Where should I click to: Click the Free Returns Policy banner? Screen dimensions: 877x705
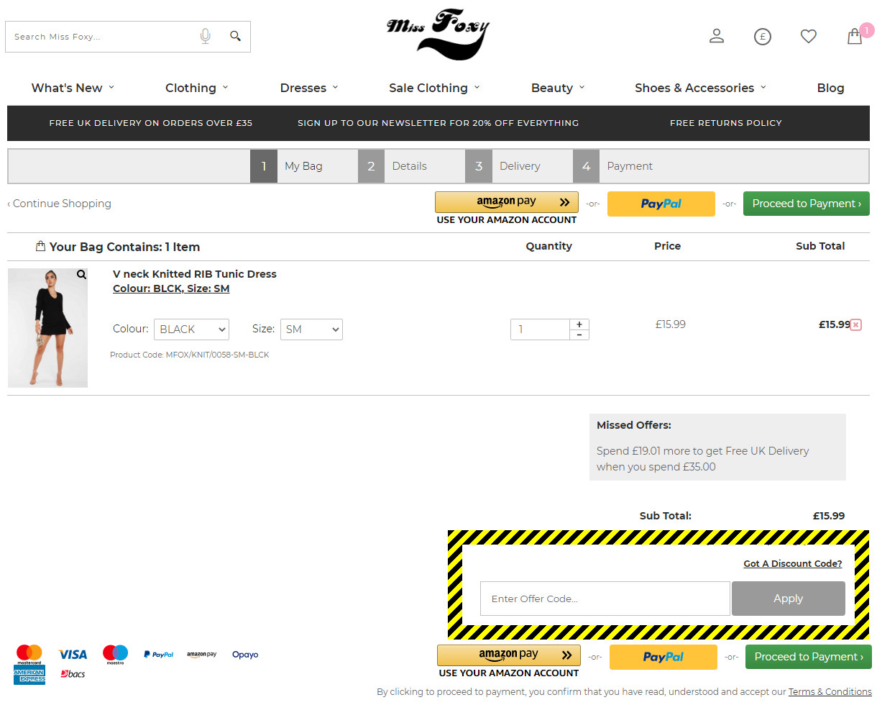pyautogui.click(x=726, y=123)
